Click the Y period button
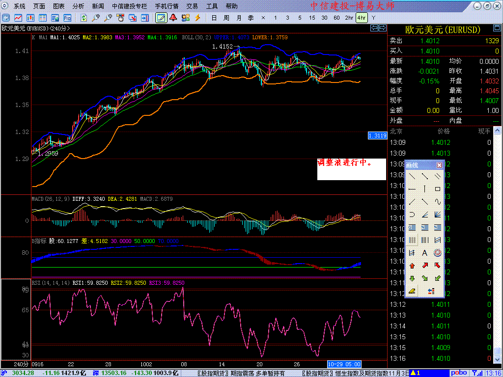503x377 pixels. click(373, 18)
